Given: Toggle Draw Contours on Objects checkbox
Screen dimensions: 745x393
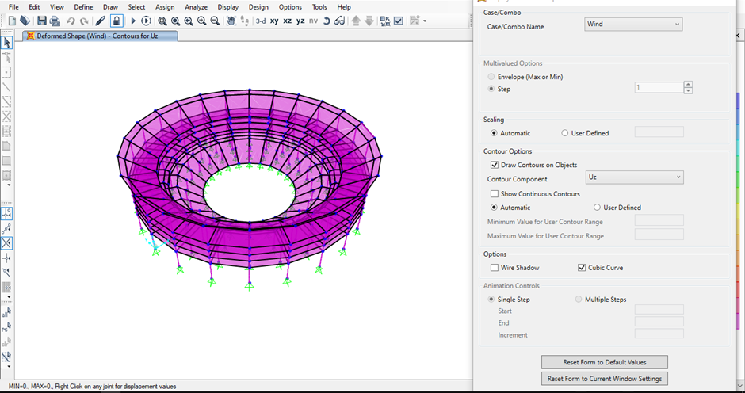Looking at the screenshot, I should click(x=495, y=165).
